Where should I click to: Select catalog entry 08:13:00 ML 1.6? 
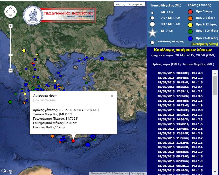tap(180, 156)
